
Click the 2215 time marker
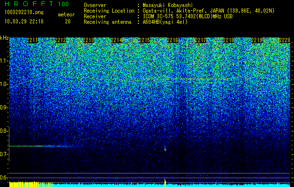144,40
